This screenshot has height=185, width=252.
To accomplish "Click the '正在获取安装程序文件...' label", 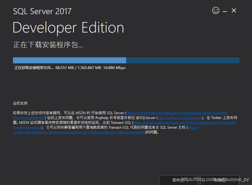I will pyautogui.click(x=34, y=68).
